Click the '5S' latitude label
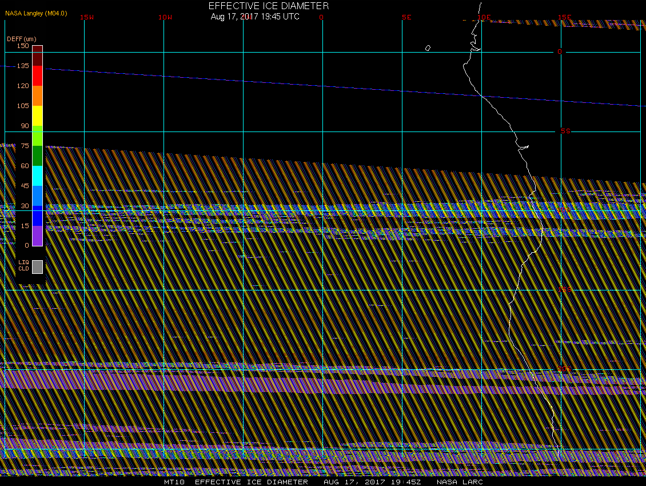This screenshot has width=646, height=486. (565, 131)
